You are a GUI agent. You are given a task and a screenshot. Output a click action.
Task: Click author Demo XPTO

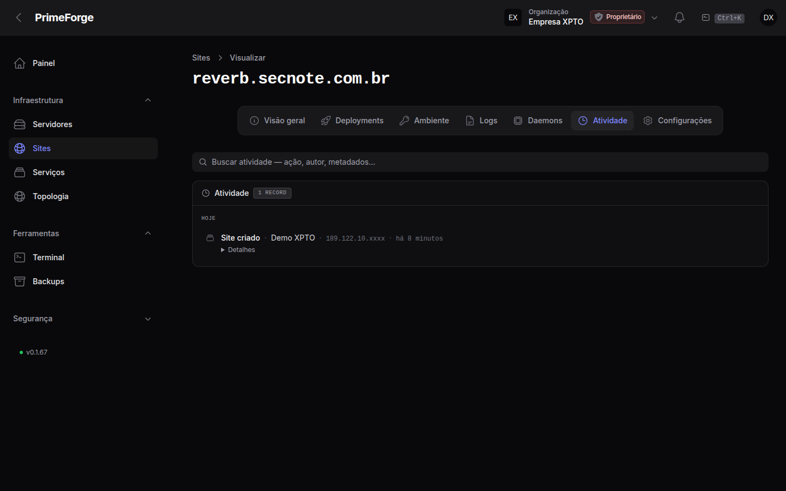point(293,238)
